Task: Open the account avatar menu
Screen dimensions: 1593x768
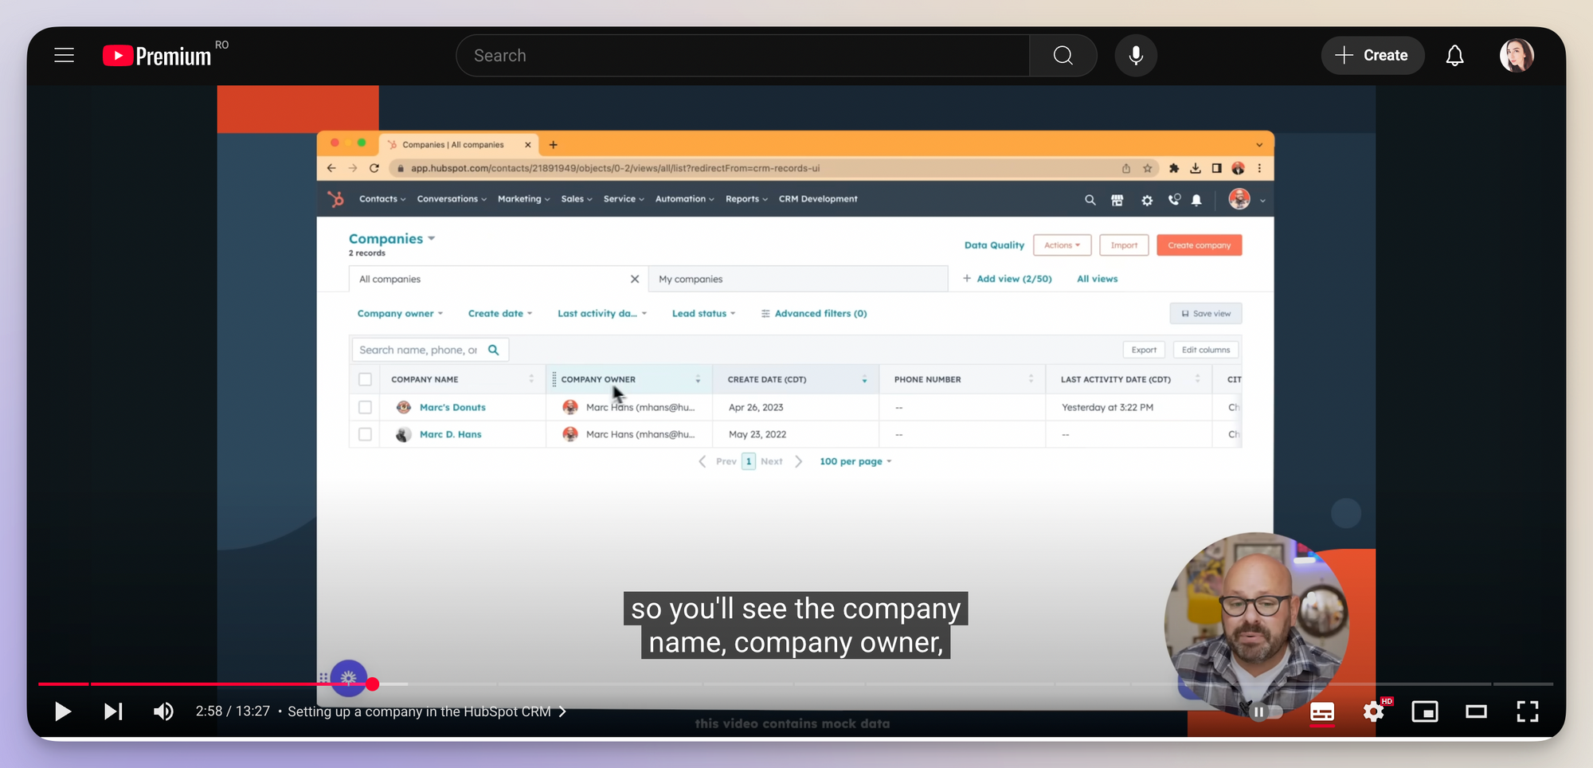Action: [x=1517, y=55]
